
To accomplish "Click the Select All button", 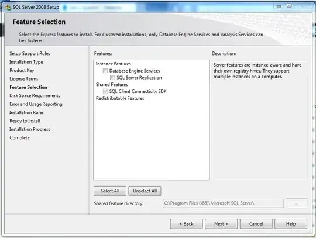I will coord(110,191).
